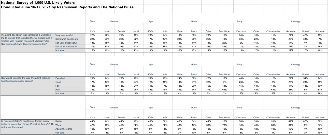The width and height of the screenshot is (328, 135).
Task: Click the 'Worse' row label
Action: 59,125
